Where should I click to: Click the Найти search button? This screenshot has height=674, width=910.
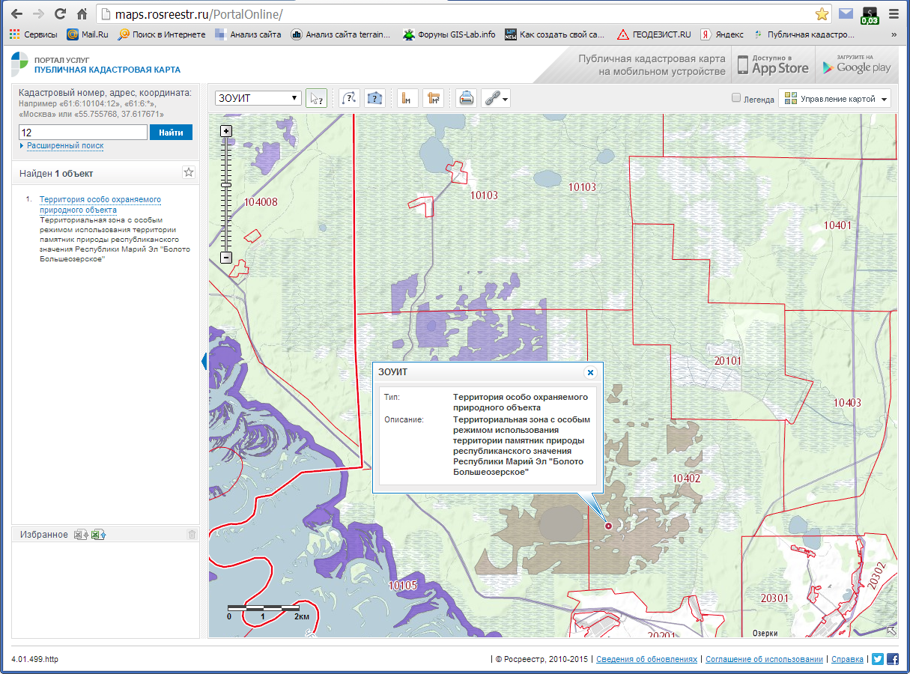coord(171,132)
